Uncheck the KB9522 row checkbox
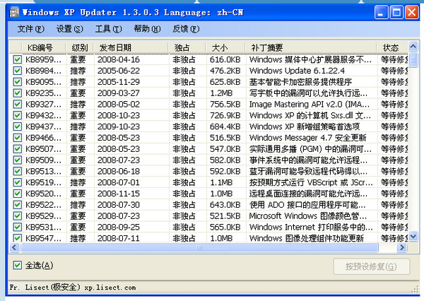 tap(17, 205)
